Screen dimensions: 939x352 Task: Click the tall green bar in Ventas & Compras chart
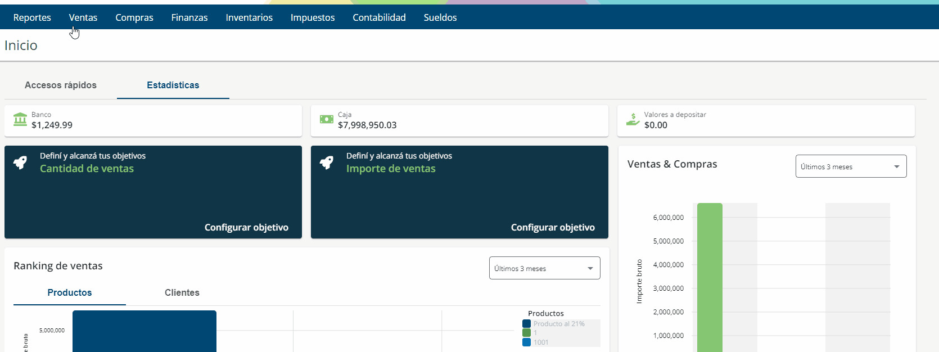click(x=710, y=277)
